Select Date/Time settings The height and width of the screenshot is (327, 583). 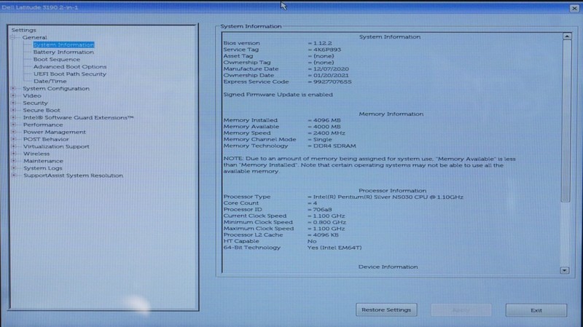point(50,81)
